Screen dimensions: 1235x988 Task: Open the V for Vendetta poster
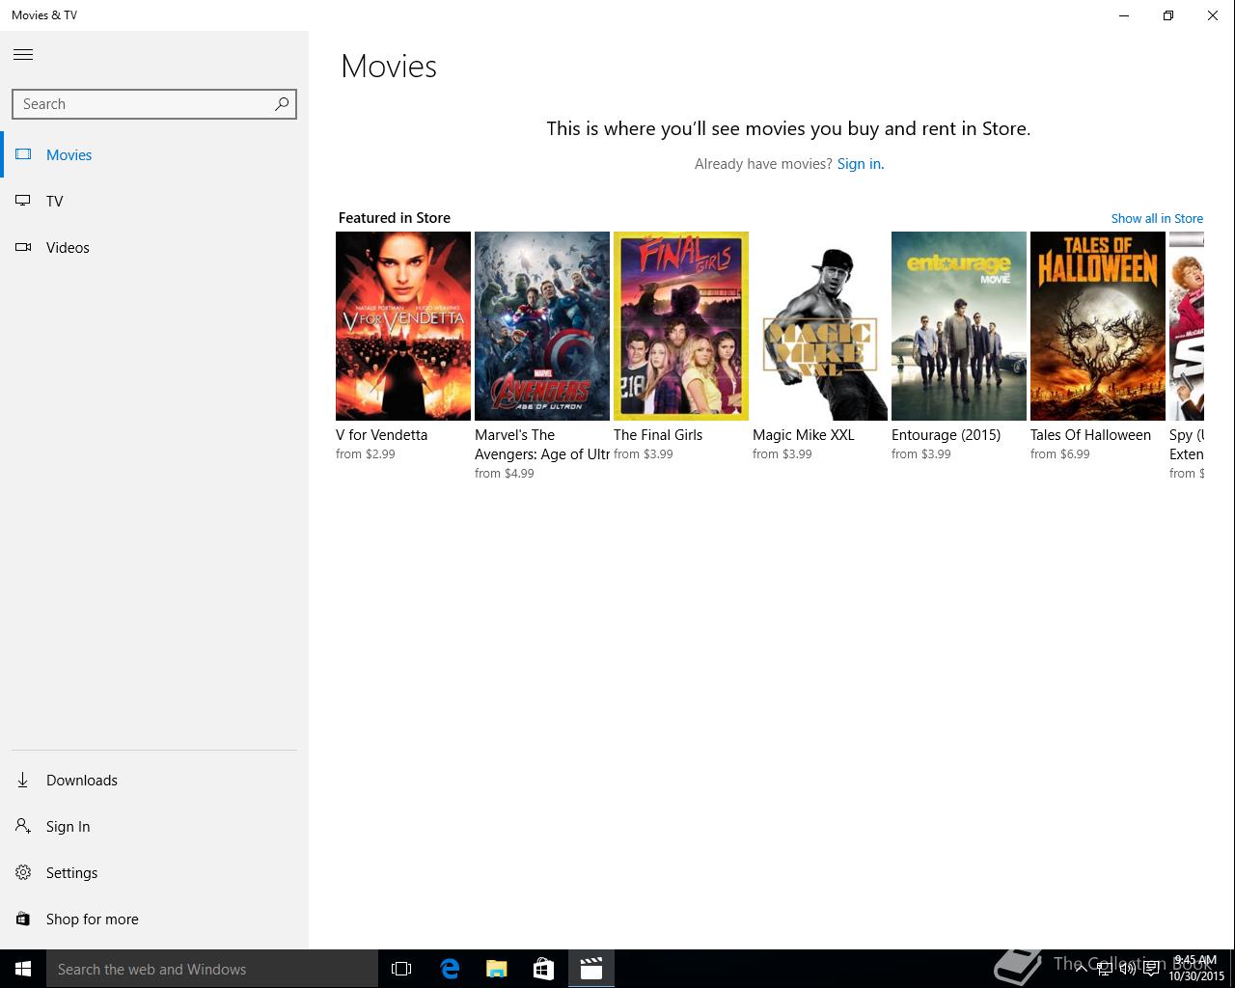pyautogui.click(x=403, y=326)
